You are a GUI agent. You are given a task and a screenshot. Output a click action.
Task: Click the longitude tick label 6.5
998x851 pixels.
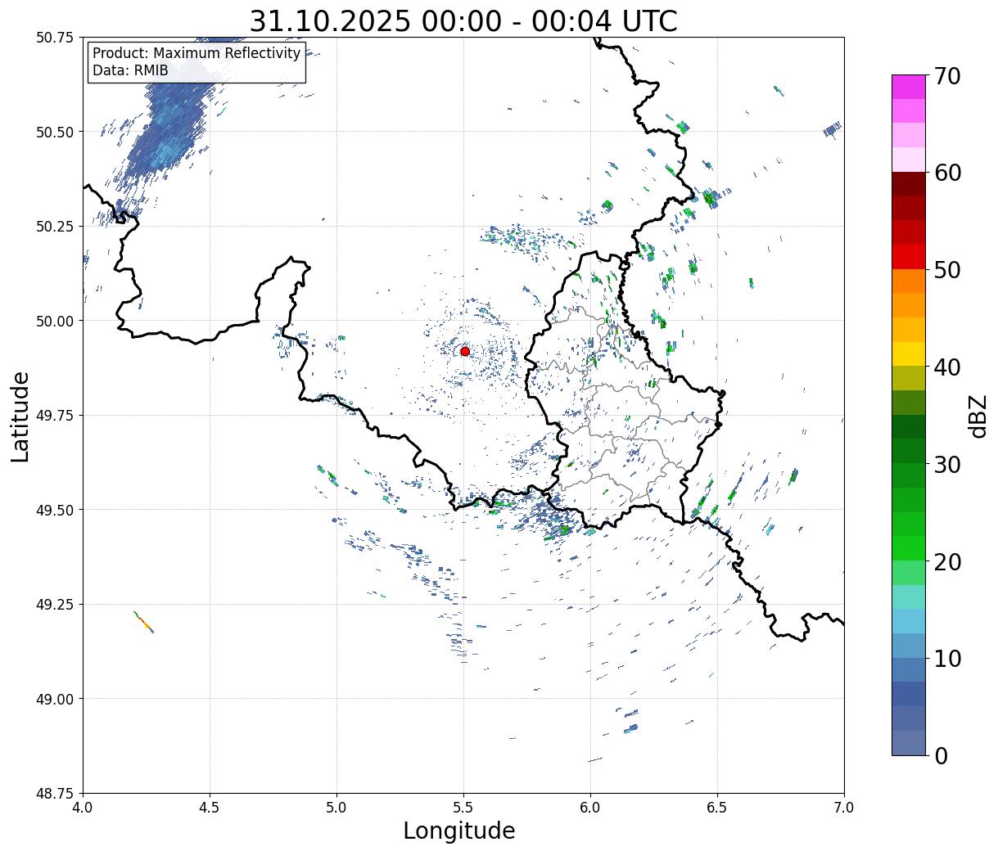point(717,808)
